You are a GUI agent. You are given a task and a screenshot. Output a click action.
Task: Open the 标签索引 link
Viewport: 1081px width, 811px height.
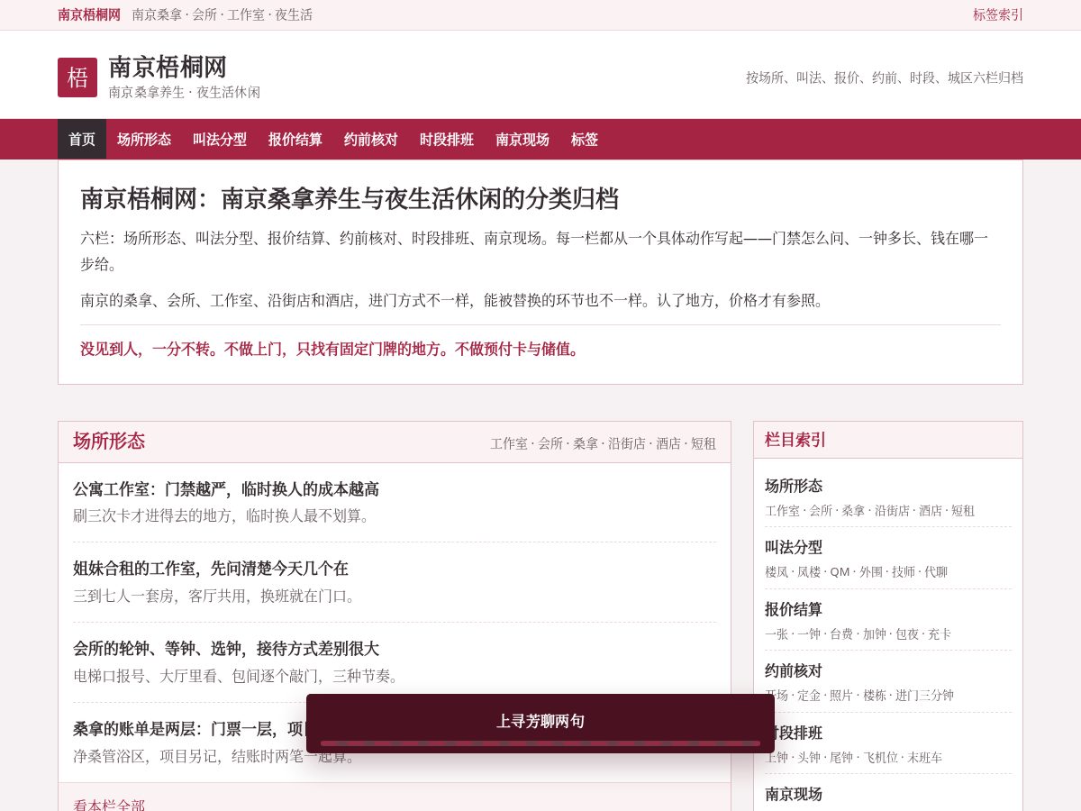(x=998, y=14)
